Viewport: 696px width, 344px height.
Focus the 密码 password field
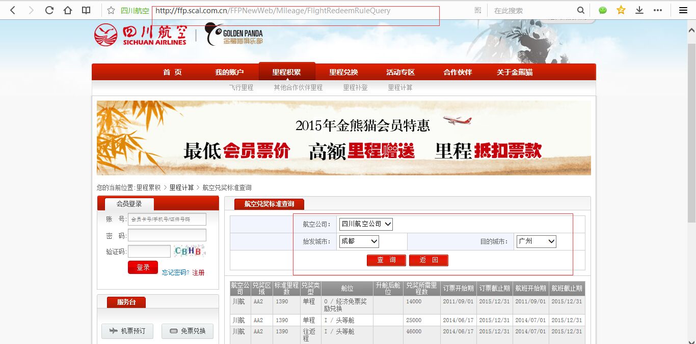pos(167,235)
